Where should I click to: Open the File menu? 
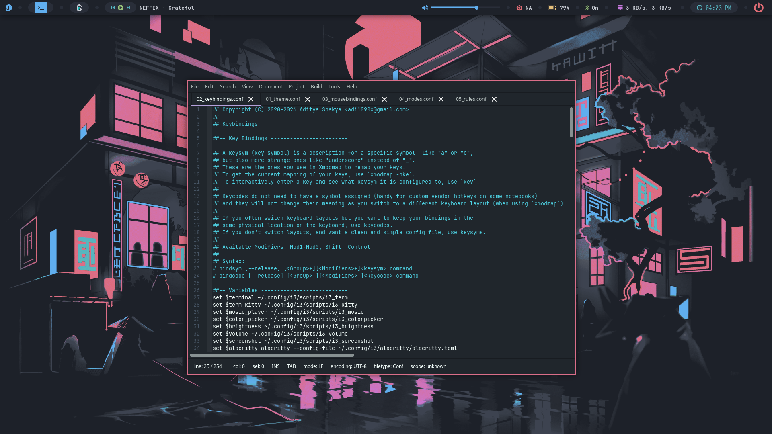point(195,86)
